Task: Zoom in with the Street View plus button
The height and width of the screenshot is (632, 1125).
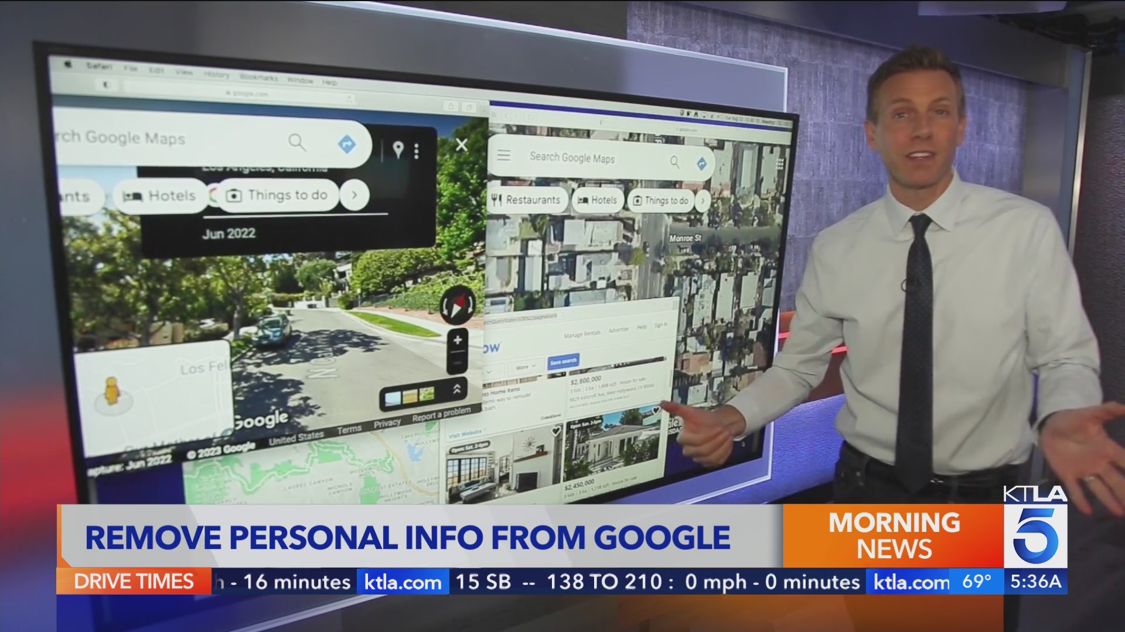Action: [458, 339]
